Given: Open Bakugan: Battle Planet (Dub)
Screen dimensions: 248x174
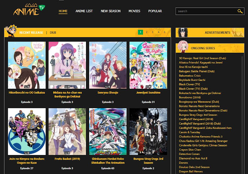Looking at the screenshot, I should pyautogui.click(x=196, y=71).
